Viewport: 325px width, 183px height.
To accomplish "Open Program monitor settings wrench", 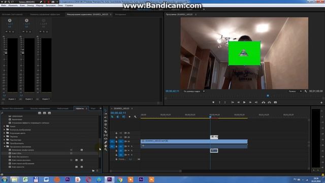I will [x=306, y=91].
